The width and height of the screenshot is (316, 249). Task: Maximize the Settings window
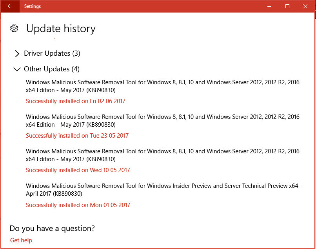coord(287,6)
